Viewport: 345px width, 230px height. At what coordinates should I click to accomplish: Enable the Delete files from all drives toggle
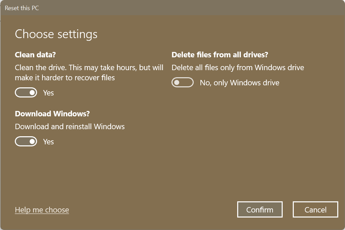pos(183,82)
